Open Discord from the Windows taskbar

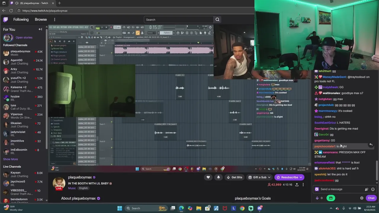point(260,208)
